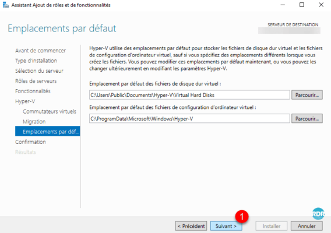Click the wizard icon in the title bar
Screen dimensions: 331x233
click(x=6, y=5)
